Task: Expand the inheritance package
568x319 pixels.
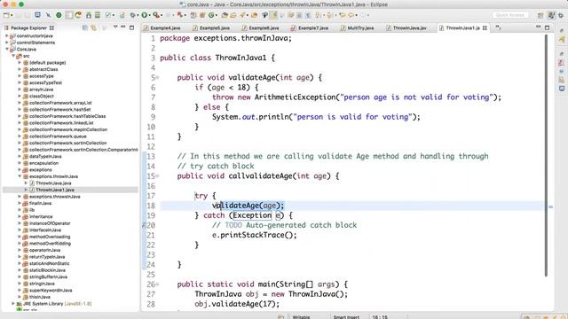Action: coord(20,216)
